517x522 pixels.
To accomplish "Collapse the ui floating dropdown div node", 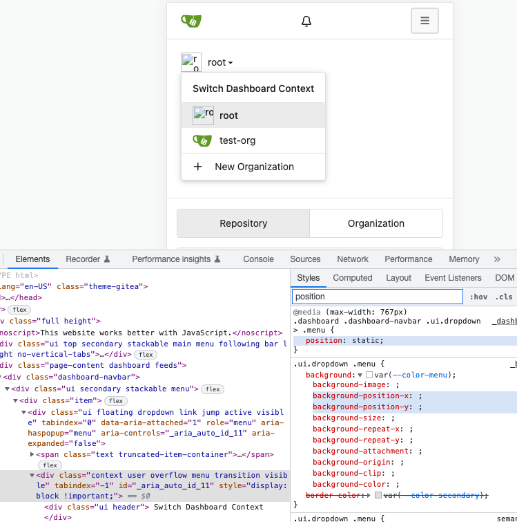I will tap(23, 412).
